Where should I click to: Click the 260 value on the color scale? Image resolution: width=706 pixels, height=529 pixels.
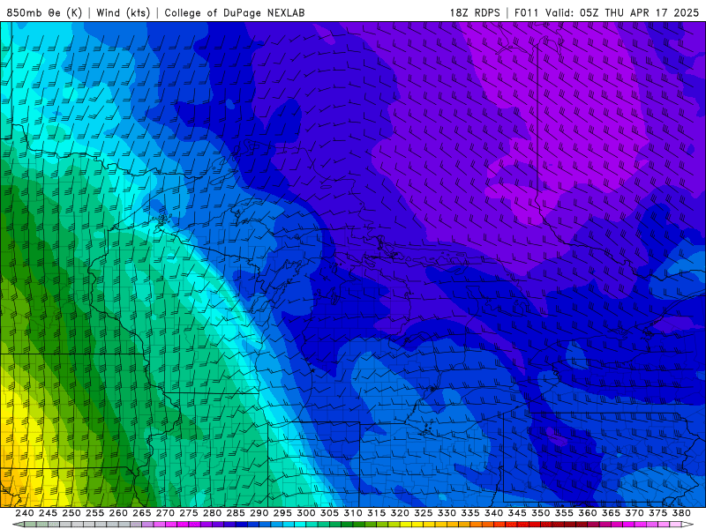(x=118, y=513)
